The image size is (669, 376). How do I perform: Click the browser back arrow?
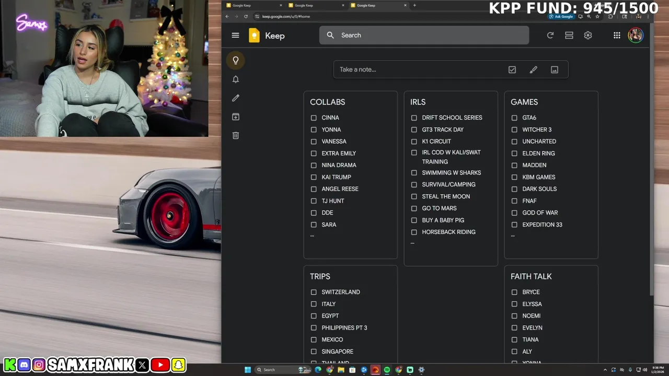tap(227, 16)
